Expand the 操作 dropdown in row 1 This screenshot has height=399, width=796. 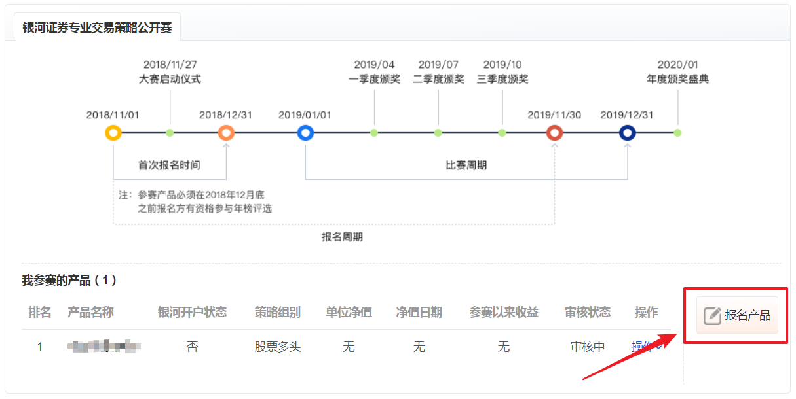[646, 346]
